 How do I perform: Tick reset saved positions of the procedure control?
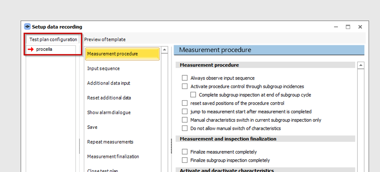point(185,103)
